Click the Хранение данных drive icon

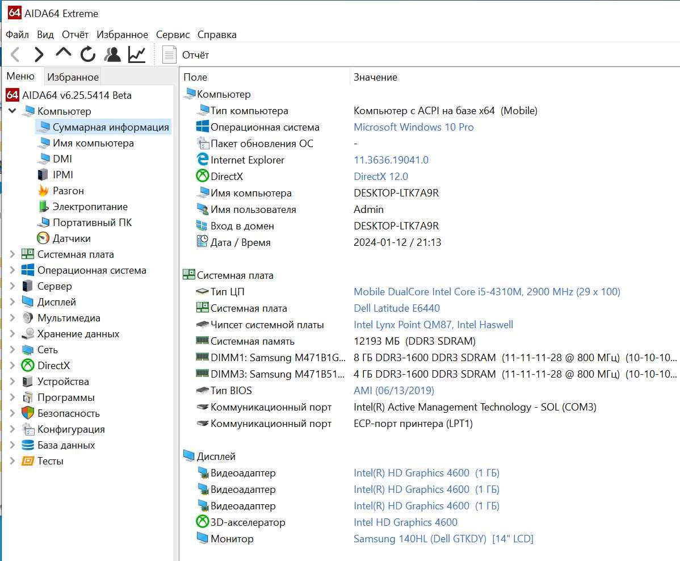pos(28,334)
